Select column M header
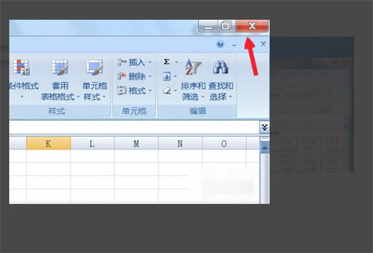 [136, 143]
